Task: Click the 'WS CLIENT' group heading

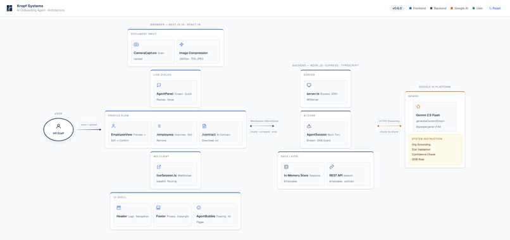Action: click(161, 156)
